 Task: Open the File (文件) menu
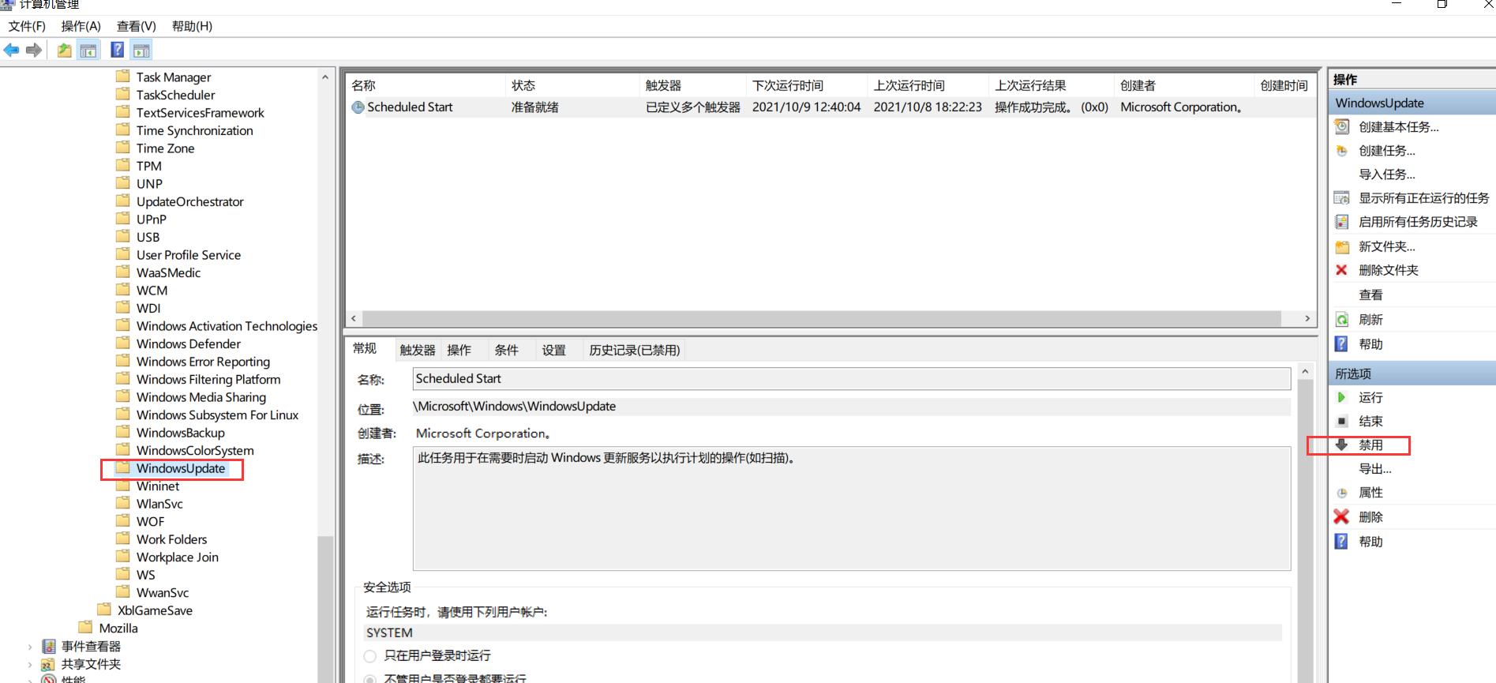click(27, 26)
